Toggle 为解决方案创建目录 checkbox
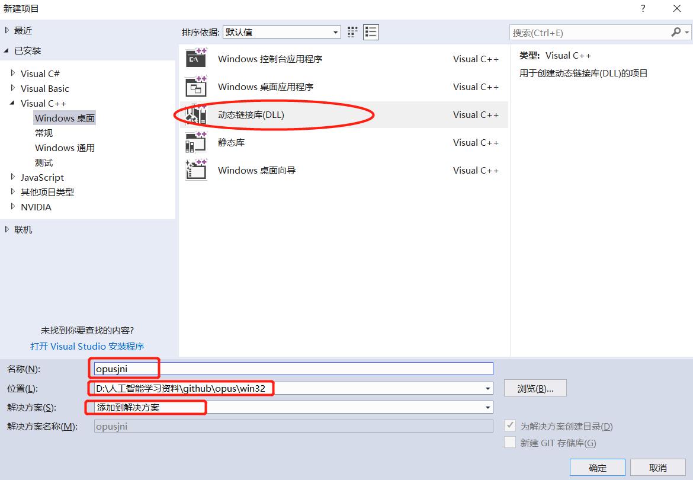 [x=510, y=425]
